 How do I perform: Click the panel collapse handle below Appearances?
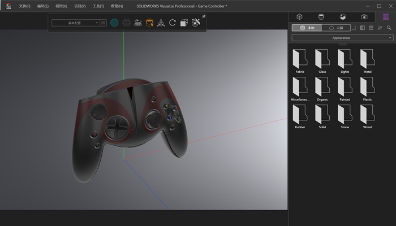(x=342, y=44)
